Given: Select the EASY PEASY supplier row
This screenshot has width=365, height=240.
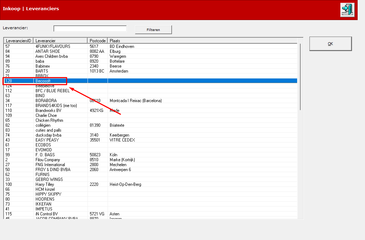Looking at the screenshot, I should pos(151,140).
